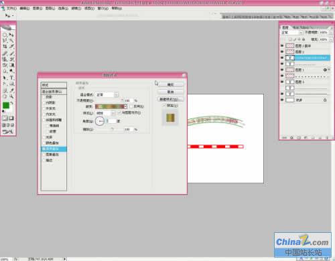This screenshot has width=335, height=261.
Task: Enable 描边 (Stroke) checkbox
Action: 44,160
